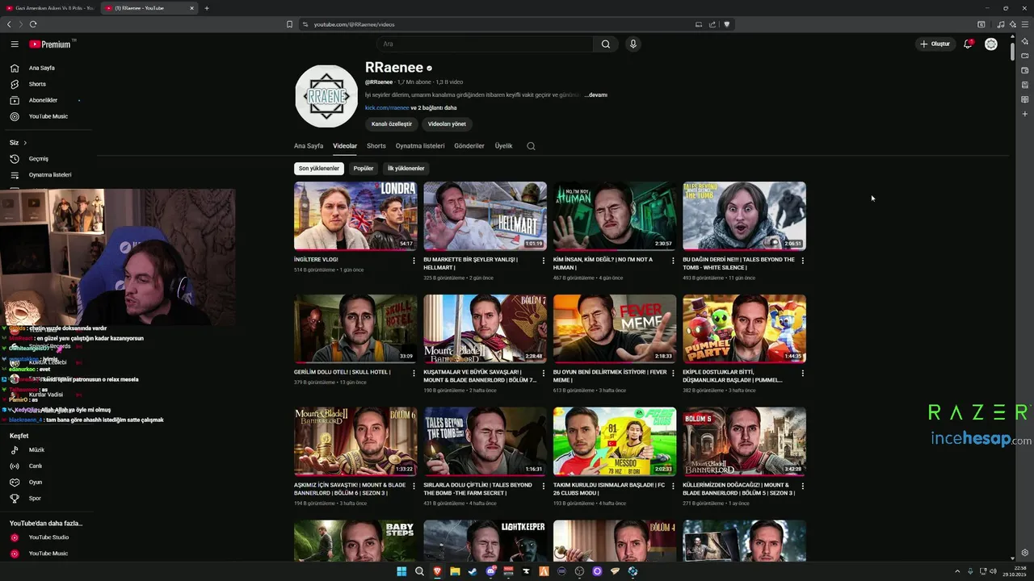Click the Kanalı özelleştir button
Image resolution: width=1034 pixels, height=581 pixels.
tap(392, 124)
